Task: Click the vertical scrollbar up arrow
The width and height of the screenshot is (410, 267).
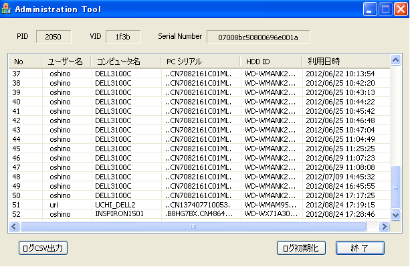Action: (x=395, y=60)
